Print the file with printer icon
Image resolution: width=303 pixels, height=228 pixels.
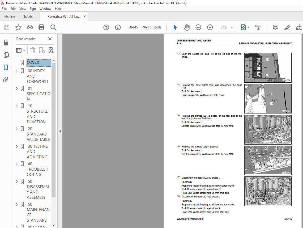click(x=41, y=27)
